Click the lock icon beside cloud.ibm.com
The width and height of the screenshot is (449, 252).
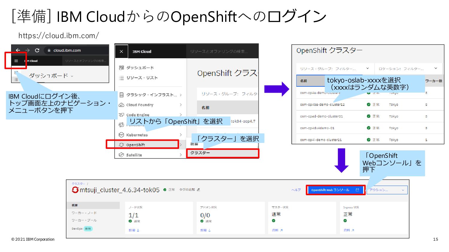[49, 51]
